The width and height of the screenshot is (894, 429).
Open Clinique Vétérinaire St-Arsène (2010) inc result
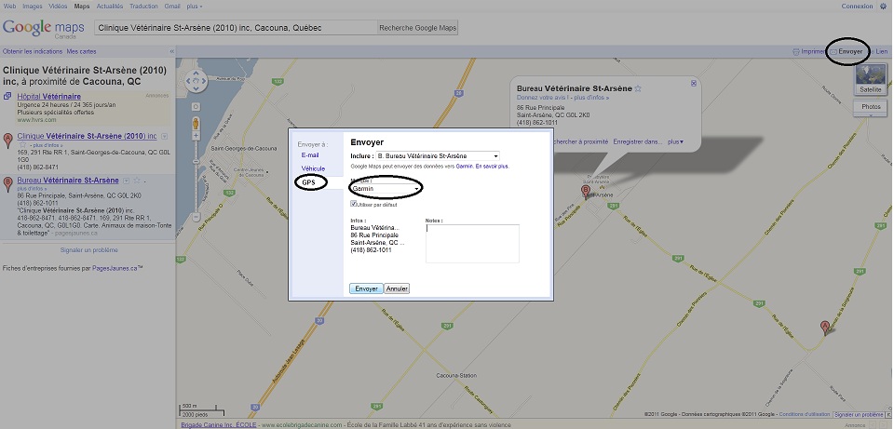(87, 136)
